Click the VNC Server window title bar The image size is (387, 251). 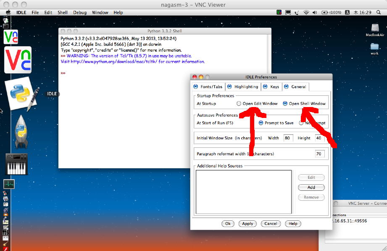pyautogui.click(x=360, y=203)
